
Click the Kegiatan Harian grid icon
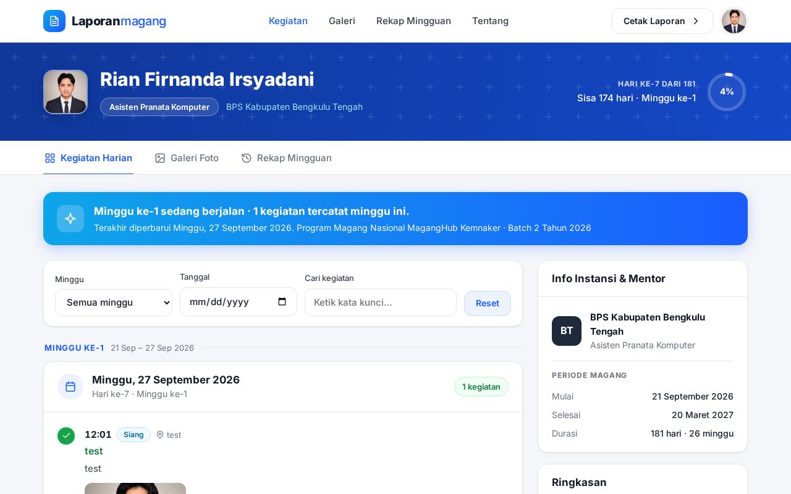tap(50, 158)
